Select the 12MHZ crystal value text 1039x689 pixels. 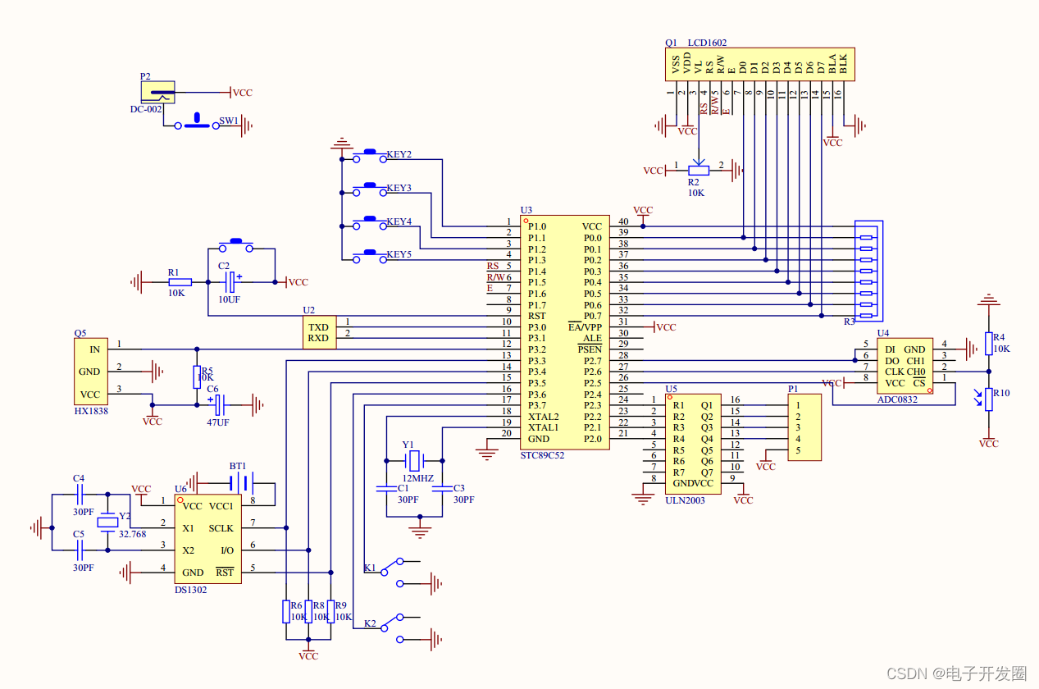coord(417,477)
